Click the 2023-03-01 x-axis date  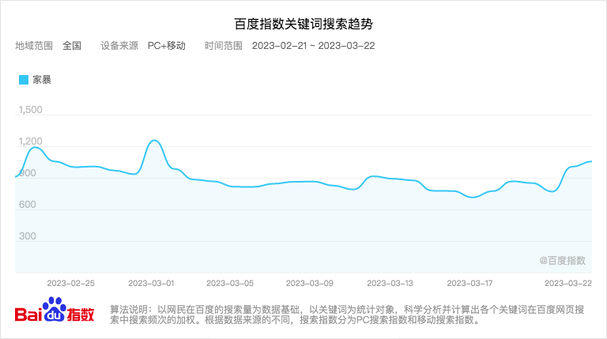click(152, 283)
